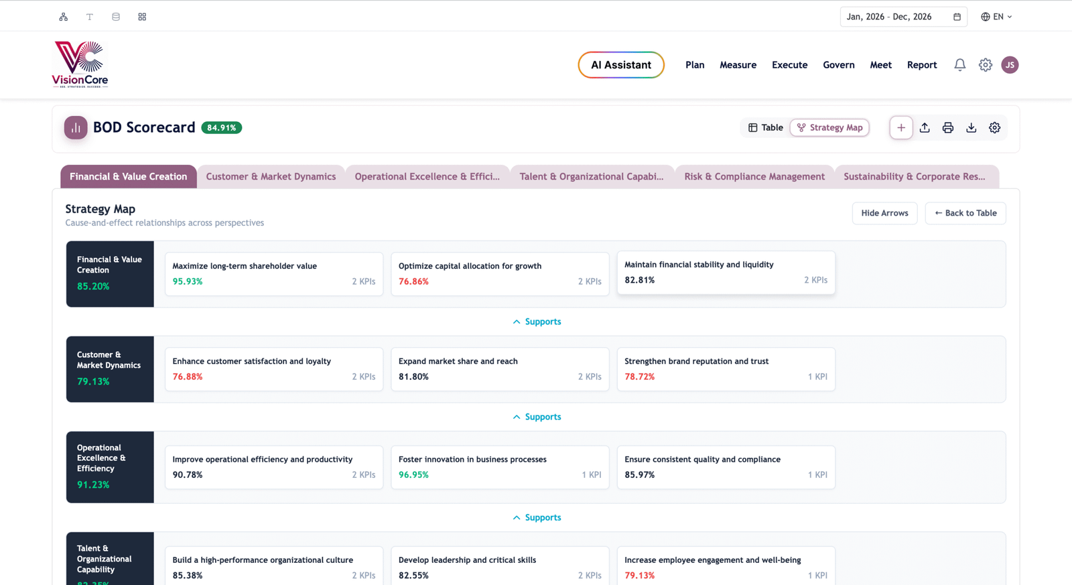Launch the AI Assistant
This screenshot has height=585, width=1072.
click(x=621, y=65)
